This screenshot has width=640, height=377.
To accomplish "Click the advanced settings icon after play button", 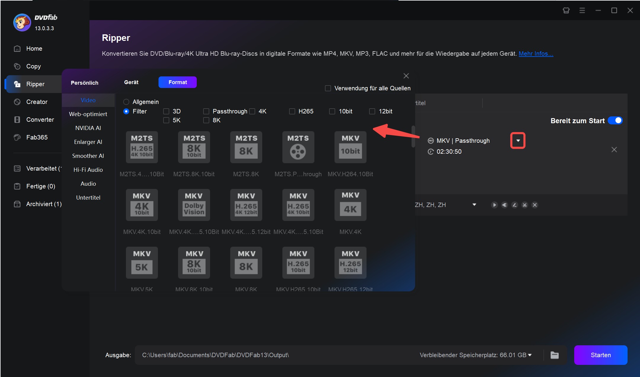I will tap(504, 205).
